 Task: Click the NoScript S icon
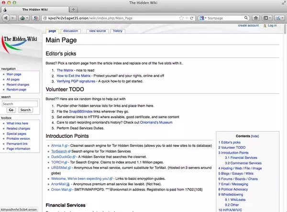35,18
